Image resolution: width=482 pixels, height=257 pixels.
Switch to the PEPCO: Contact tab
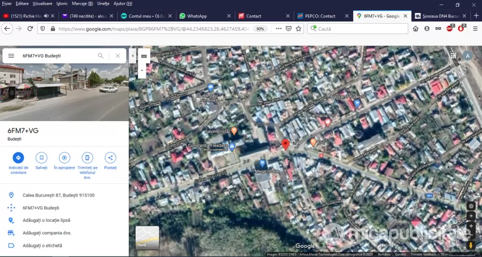click(x=323, y=16)
